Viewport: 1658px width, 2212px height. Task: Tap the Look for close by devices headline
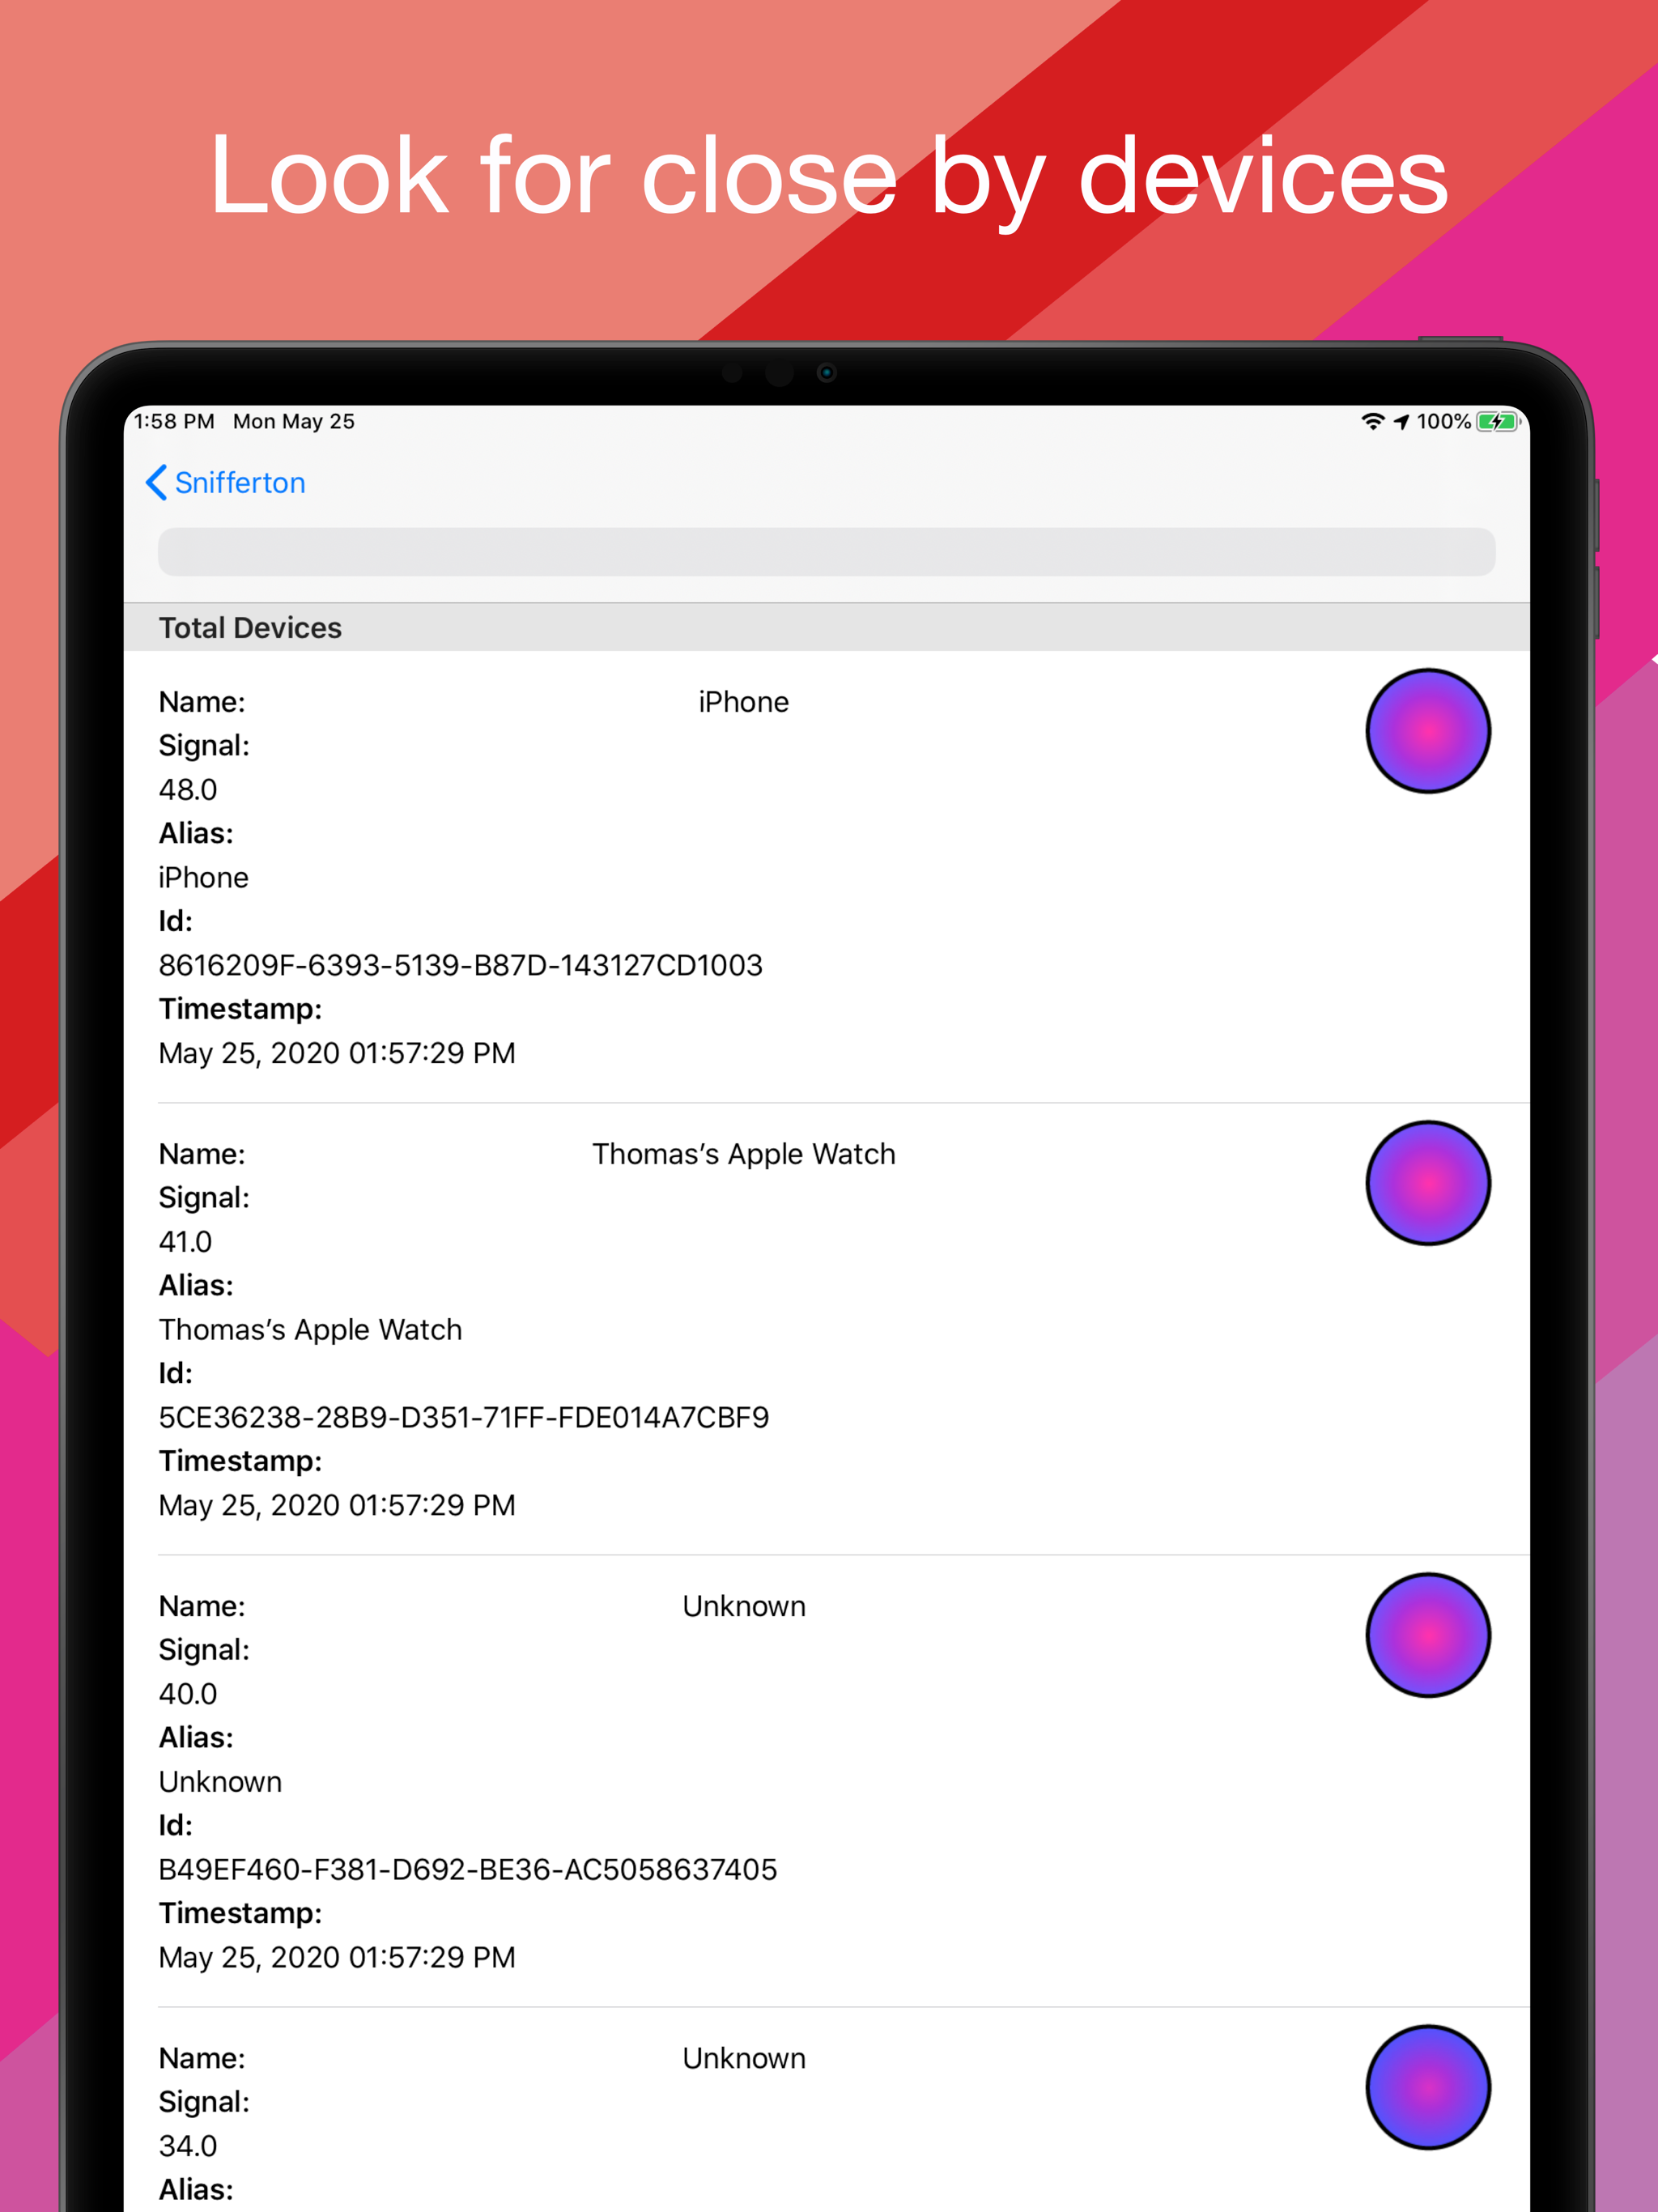click(x=829, y=178)
